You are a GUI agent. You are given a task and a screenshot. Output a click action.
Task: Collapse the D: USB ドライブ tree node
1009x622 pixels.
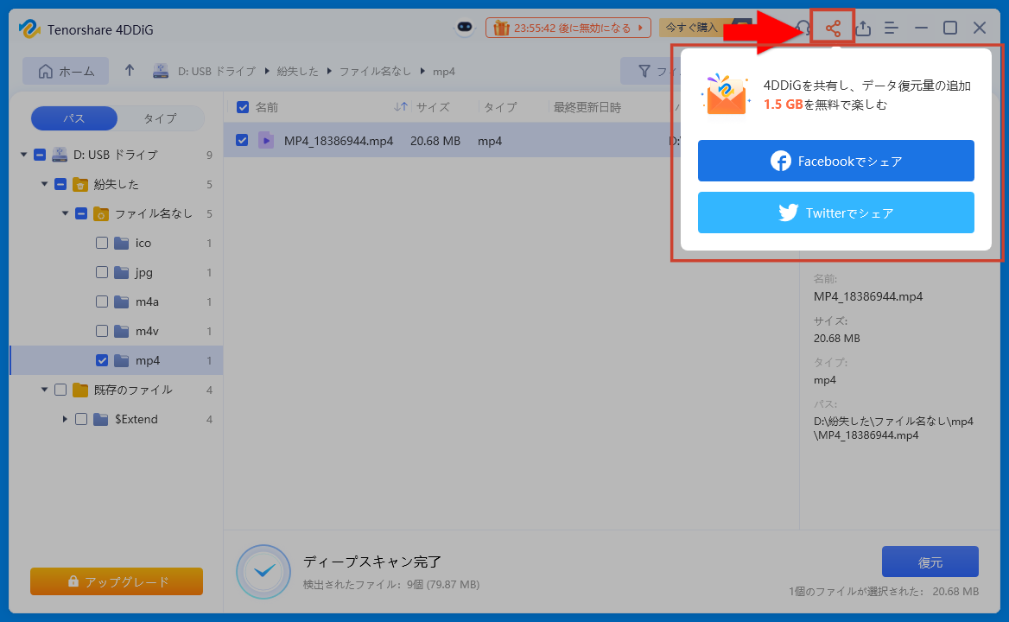coord(23,155)
